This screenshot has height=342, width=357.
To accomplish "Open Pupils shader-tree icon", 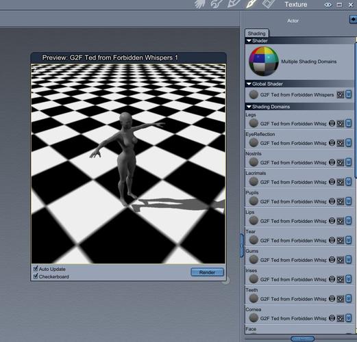I will 341,202.
